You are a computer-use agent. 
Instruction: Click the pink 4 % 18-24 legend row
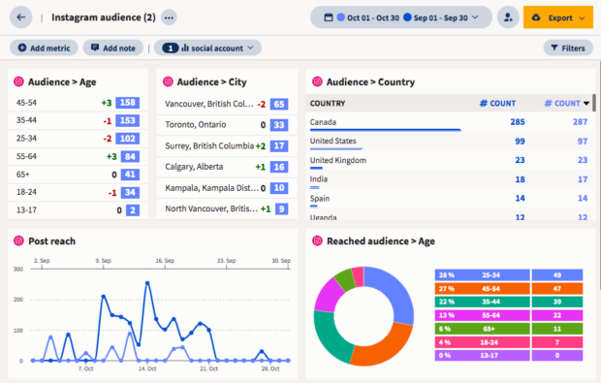click(x=509, y=342)
